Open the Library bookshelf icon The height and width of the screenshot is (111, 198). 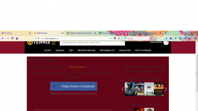[171, 38]
